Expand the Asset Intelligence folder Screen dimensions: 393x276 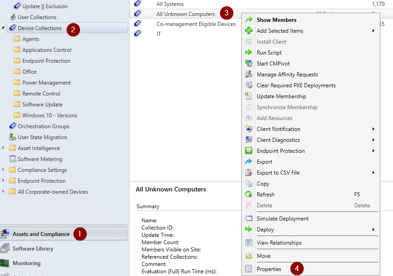click(x=3, y=148)
